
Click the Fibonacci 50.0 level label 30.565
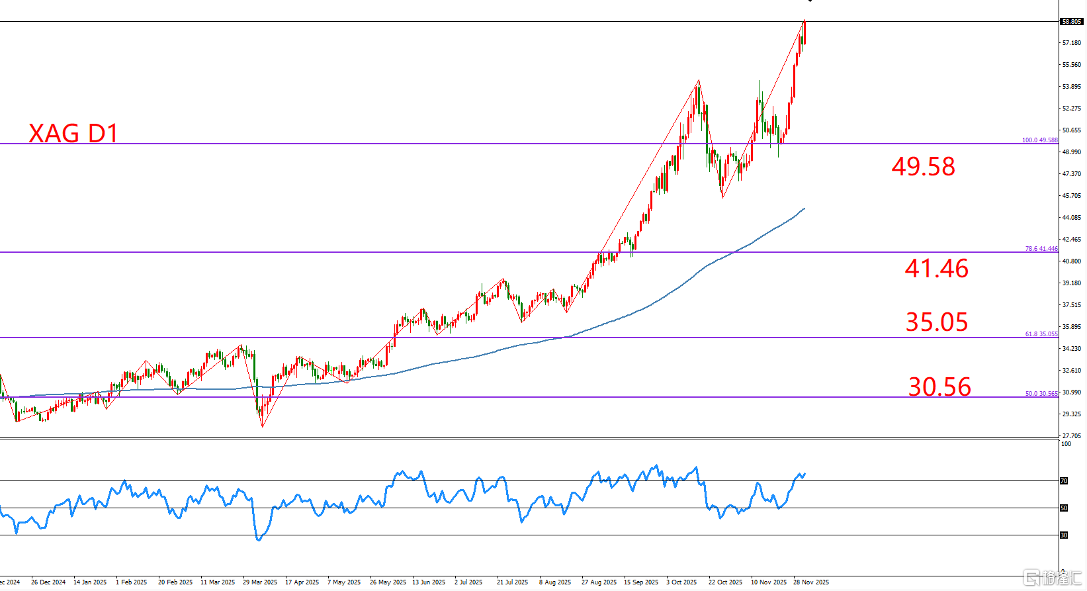[x=1041, y=394]
